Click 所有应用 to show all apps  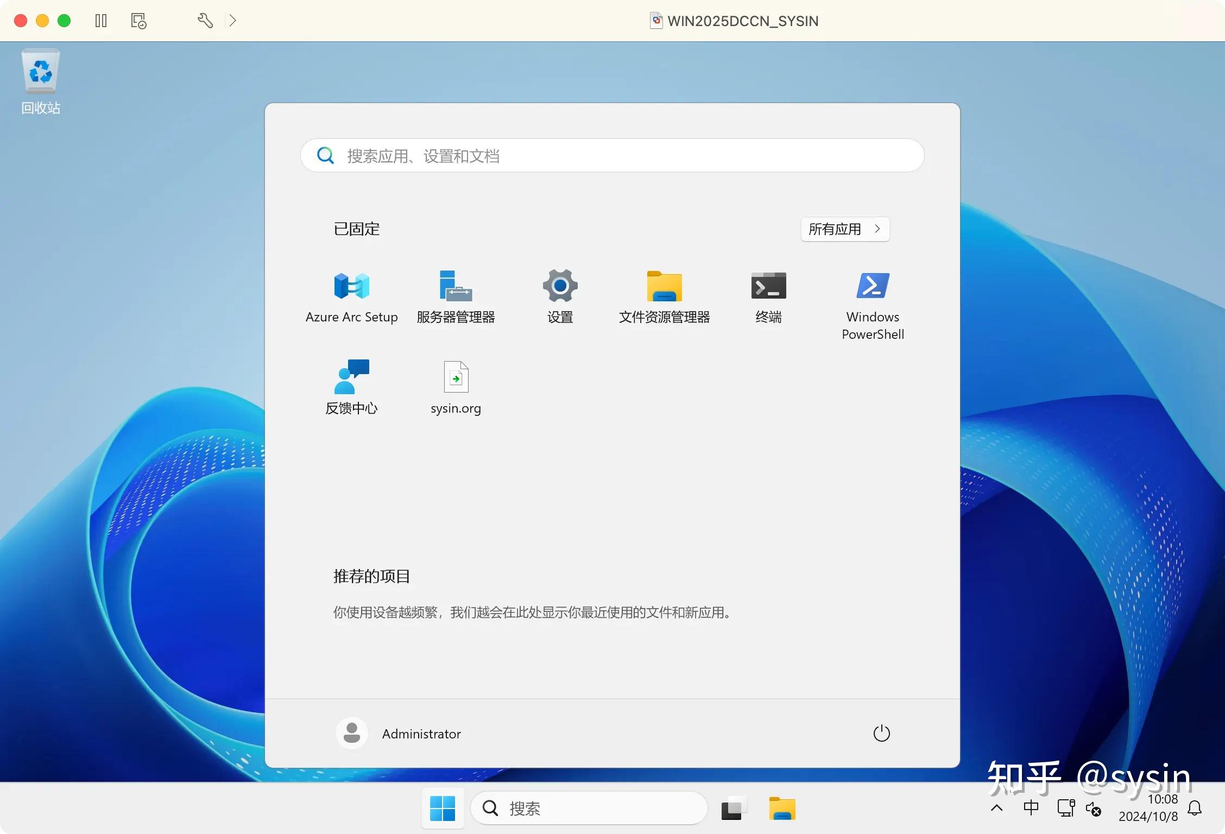pyautogui.click(x=844, y=229)
